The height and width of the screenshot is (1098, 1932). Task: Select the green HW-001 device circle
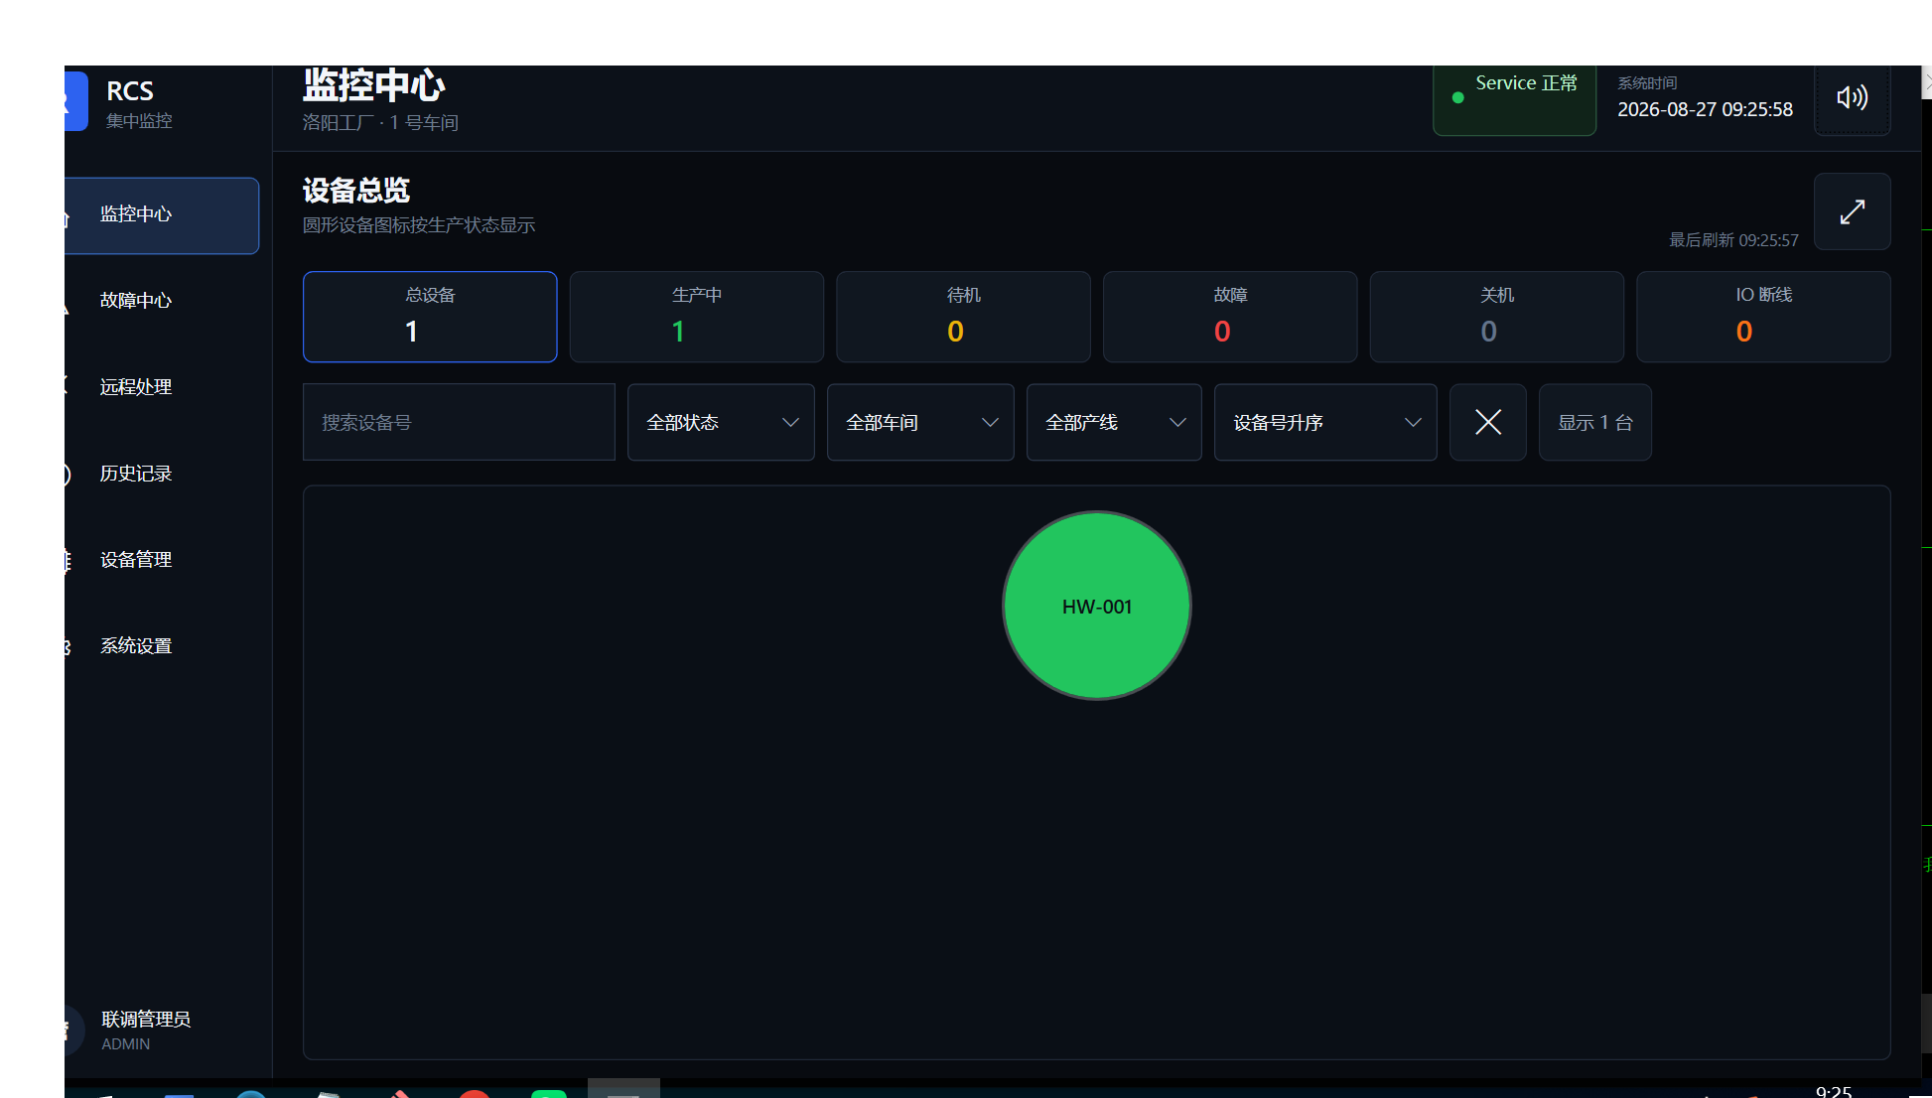point(1097,606)
